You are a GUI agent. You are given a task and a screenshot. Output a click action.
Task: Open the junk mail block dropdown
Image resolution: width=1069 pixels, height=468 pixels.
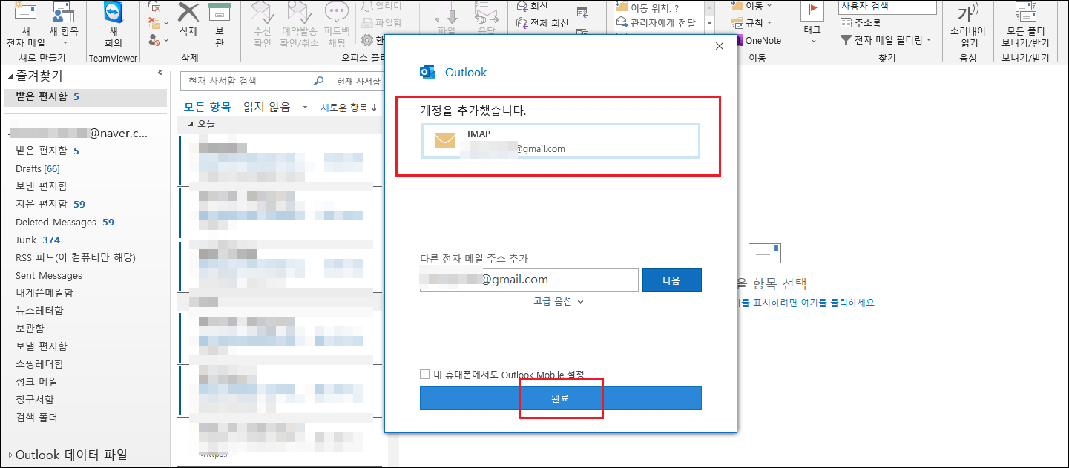(x=165, y=39)
